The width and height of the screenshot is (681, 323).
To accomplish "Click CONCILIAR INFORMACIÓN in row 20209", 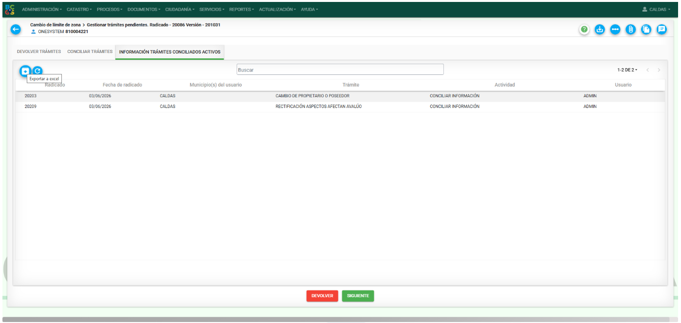I will (x=455, y=107).
